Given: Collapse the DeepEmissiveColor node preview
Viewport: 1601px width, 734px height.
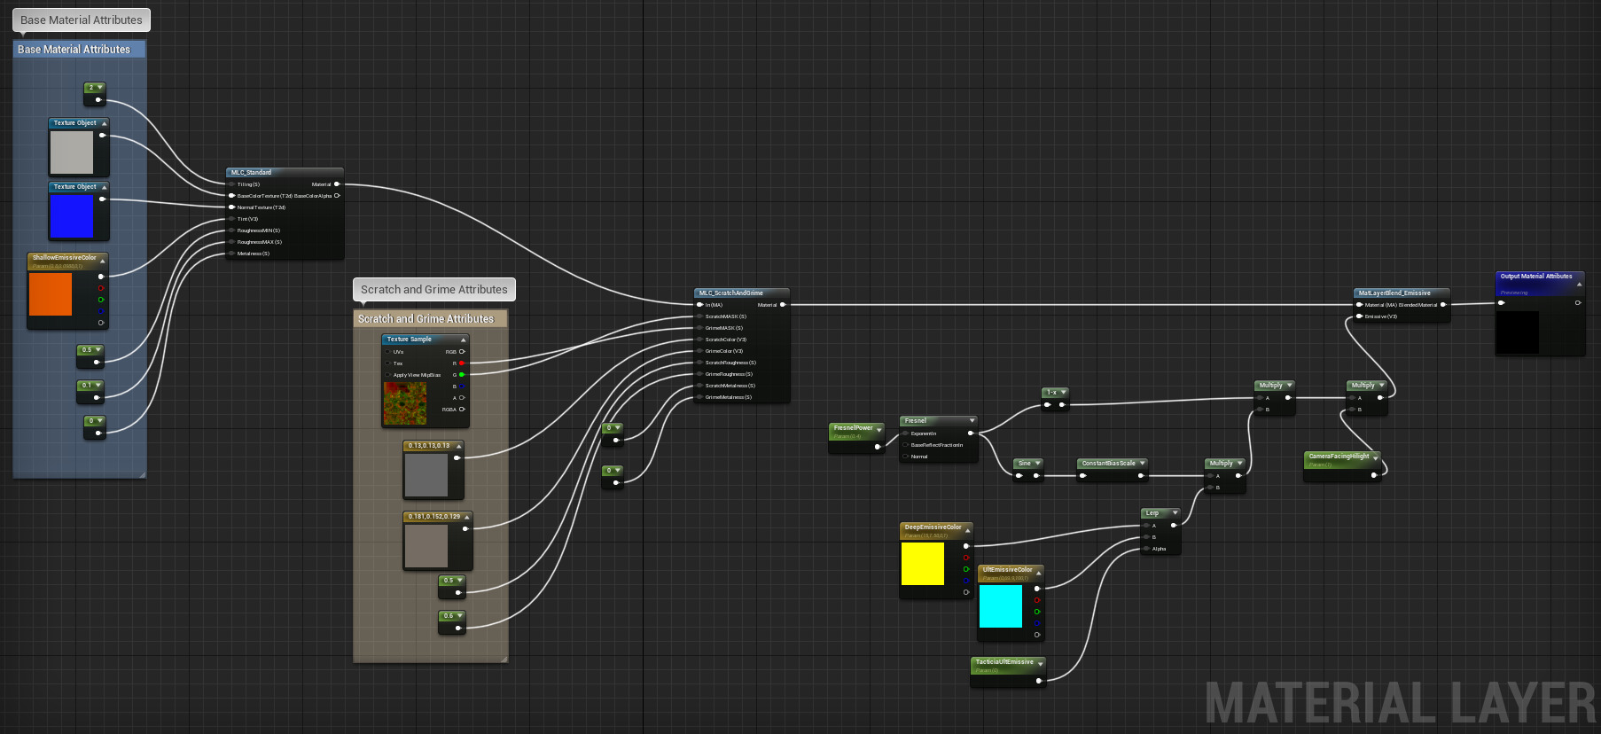Looking at the screenshot, I should point(967,530).
